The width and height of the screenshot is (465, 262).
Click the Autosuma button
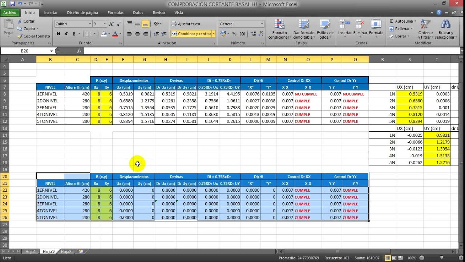tap(401, 21)
